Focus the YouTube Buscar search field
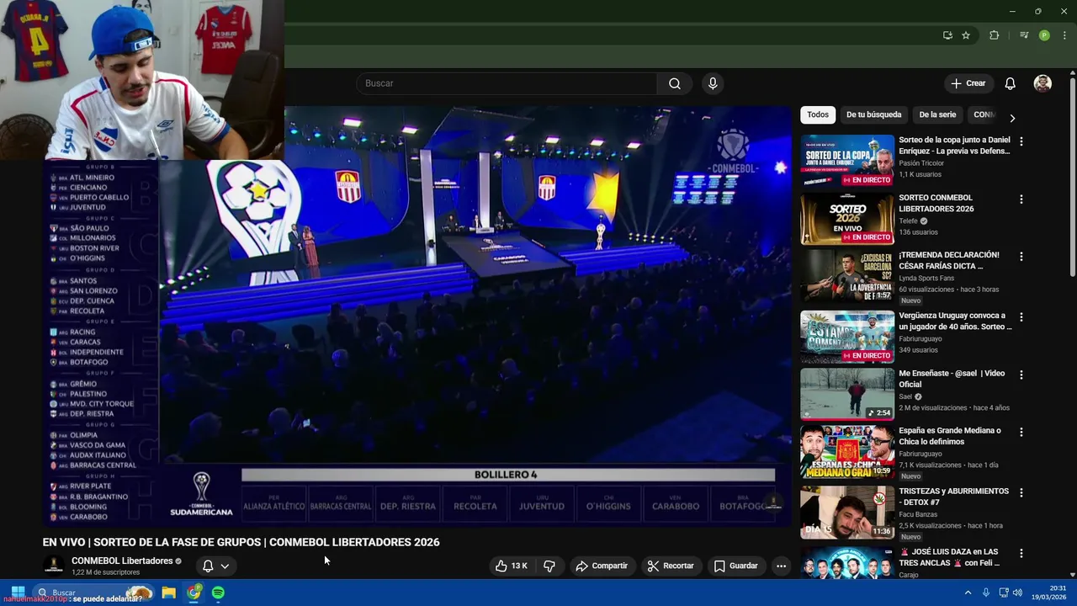This screenshot has height=606, width=1077. click(507, 83)
